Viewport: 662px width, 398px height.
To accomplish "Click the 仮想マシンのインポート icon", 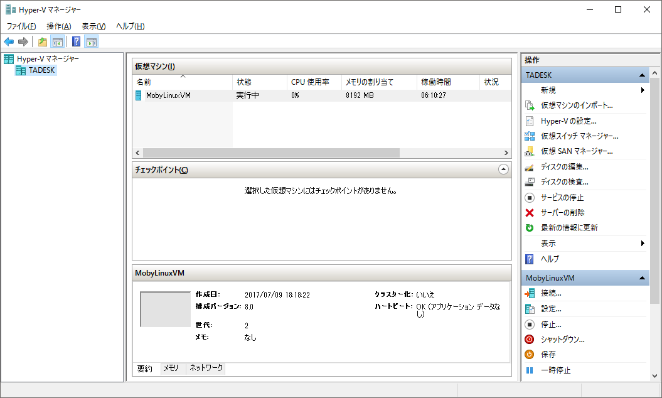I will click(x=530, y=105).
